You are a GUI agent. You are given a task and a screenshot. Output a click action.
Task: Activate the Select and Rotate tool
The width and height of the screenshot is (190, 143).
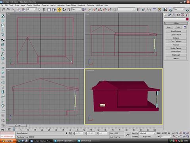64,10
